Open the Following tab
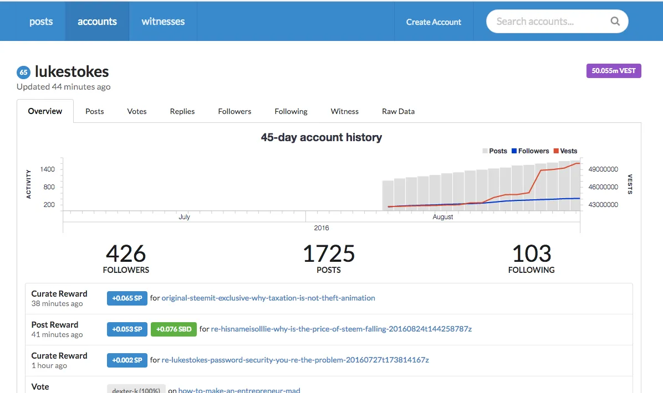This screenshot has height=393, width=663. pyautogui.click(x=291, y=111)
